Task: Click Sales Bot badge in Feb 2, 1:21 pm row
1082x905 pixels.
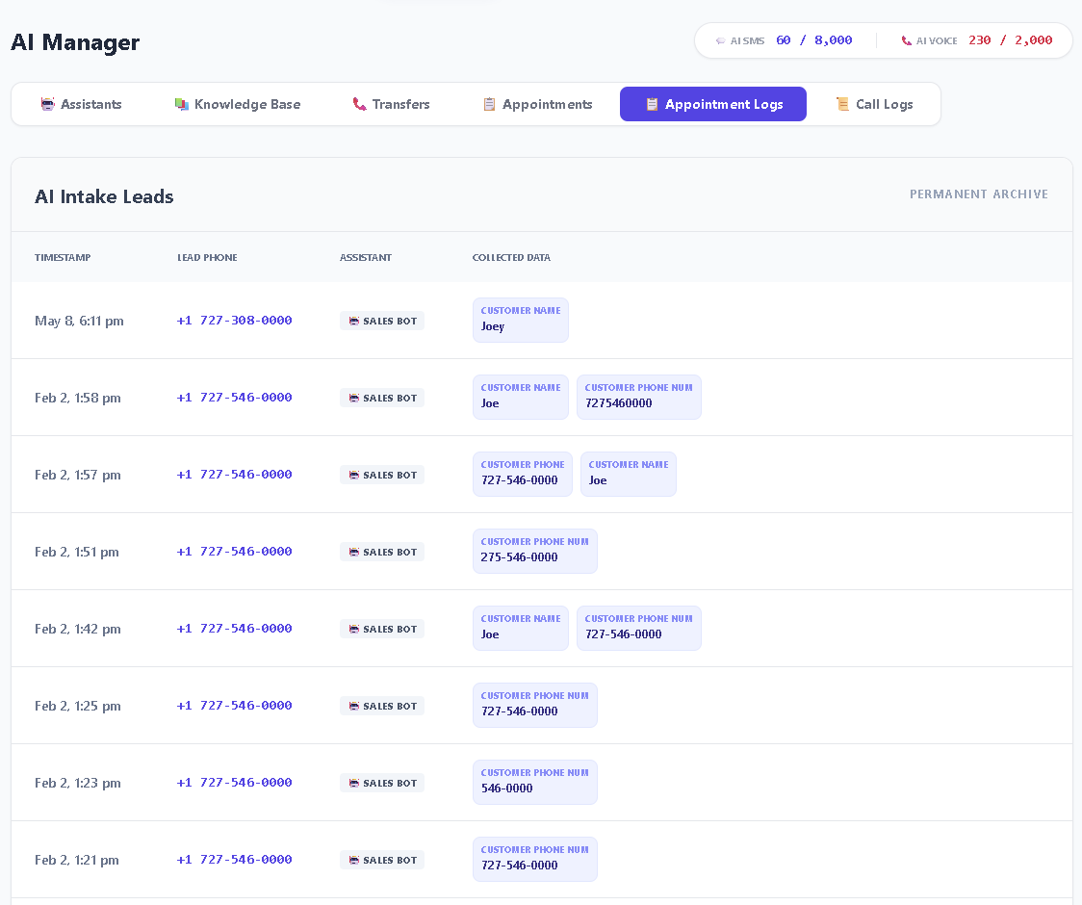Action: click(382, 861)
